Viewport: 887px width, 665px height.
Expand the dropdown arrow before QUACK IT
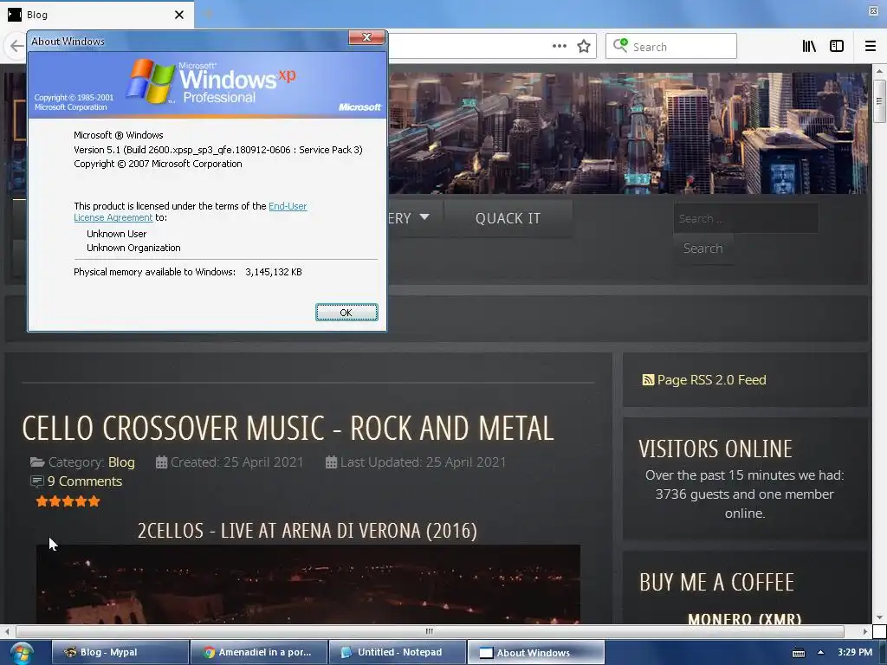(424, 217)
